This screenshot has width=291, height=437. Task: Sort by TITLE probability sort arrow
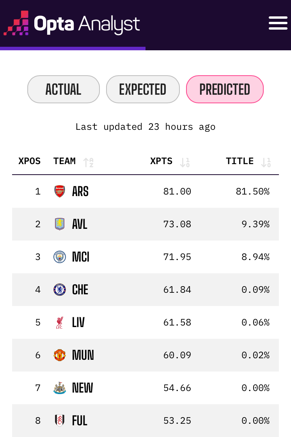point(266,162)
